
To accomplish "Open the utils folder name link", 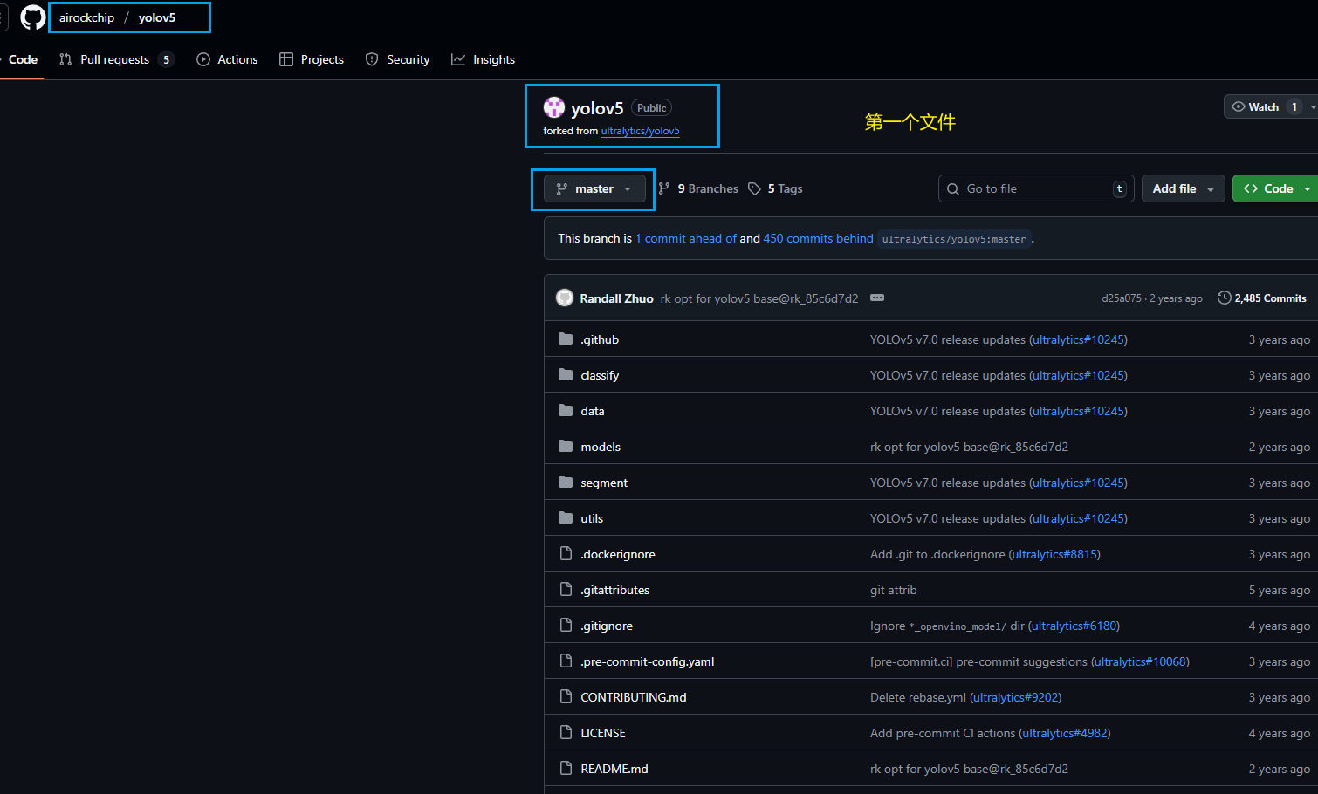I will [592, 518].
